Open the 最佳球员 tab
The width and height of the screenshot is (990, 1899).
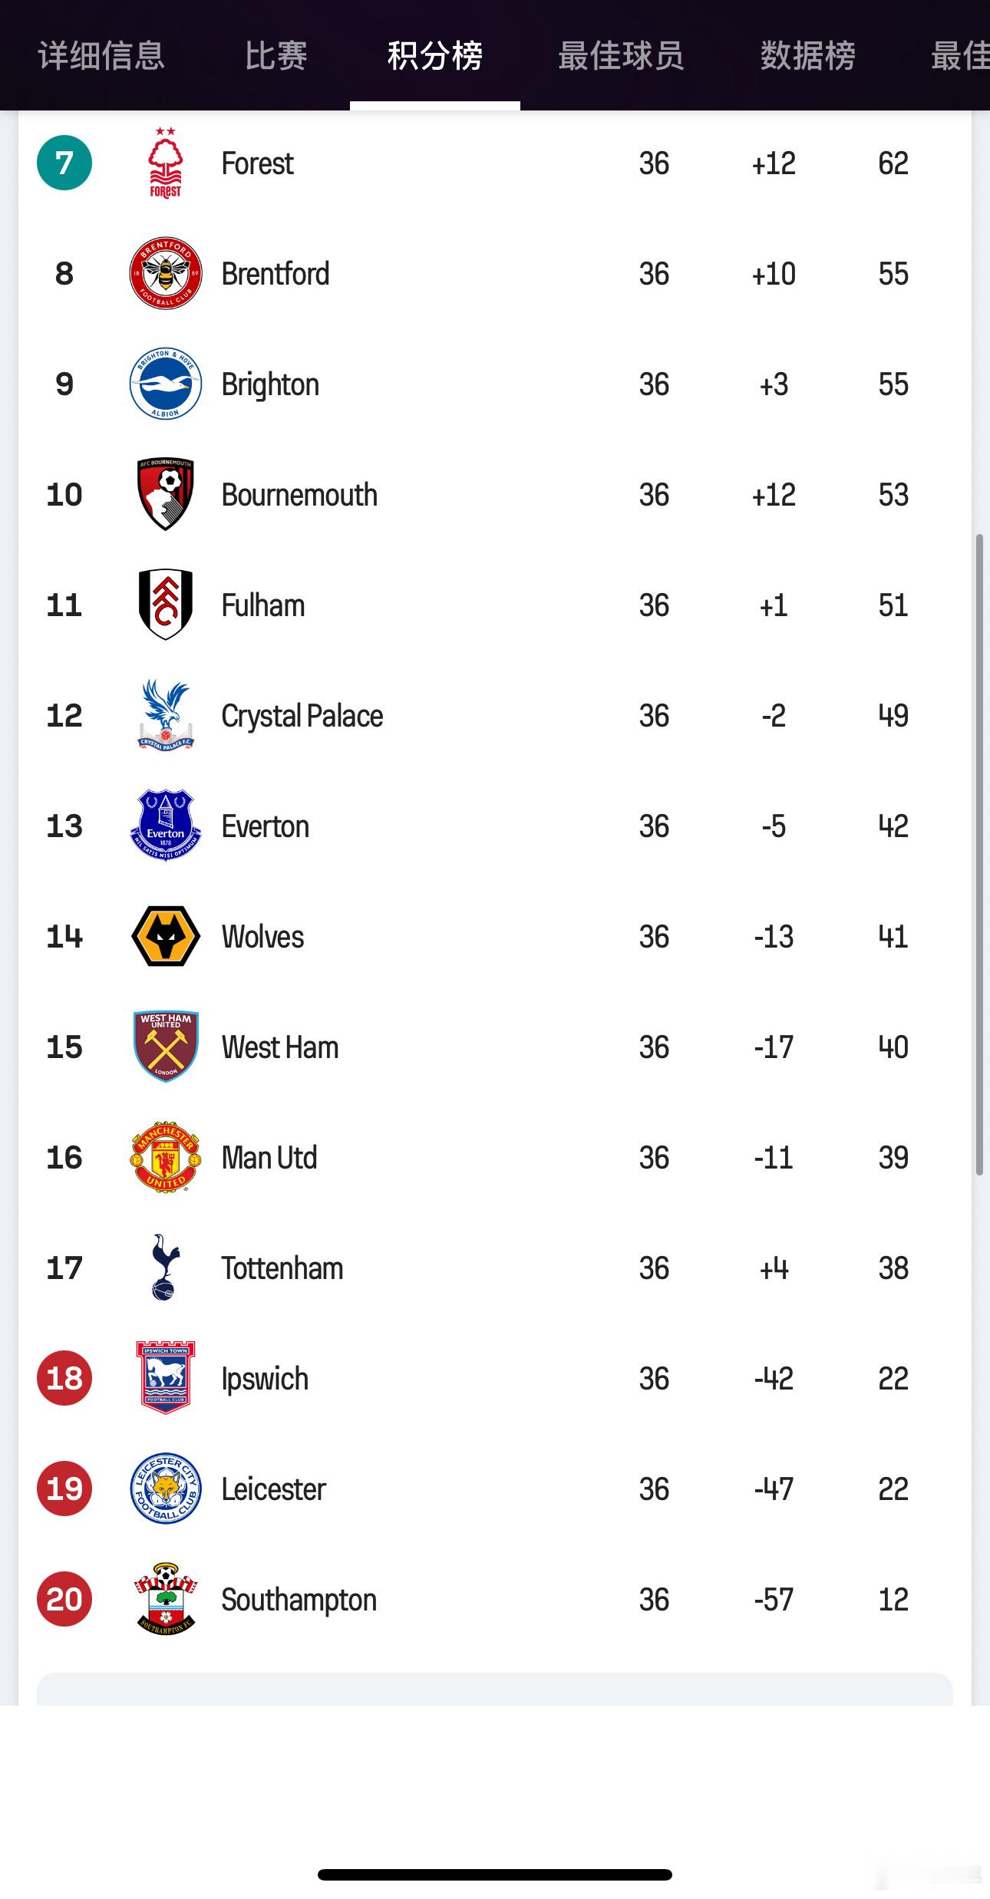(621, 55)
